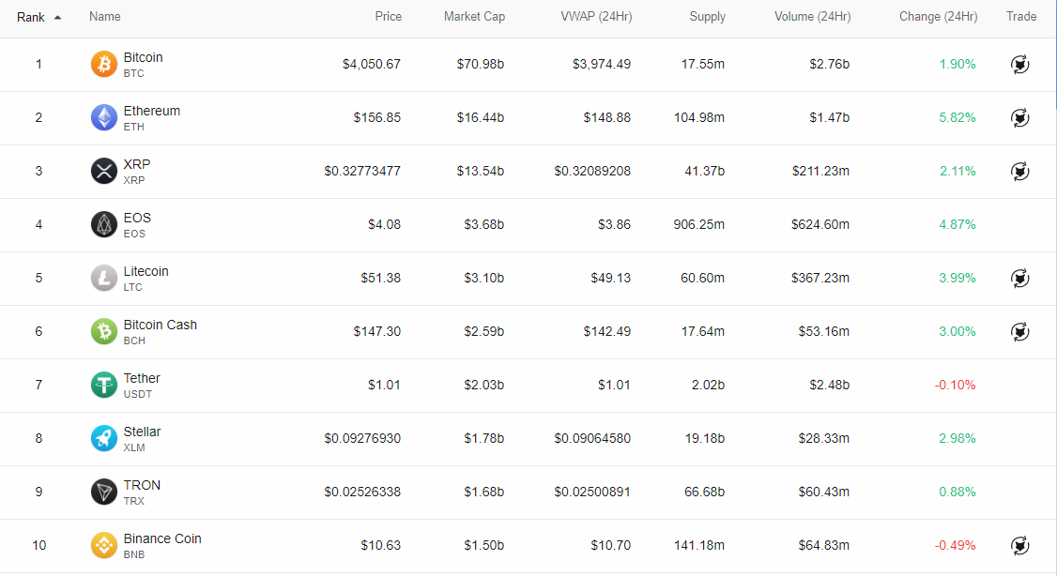The height and width of the screenshot is (576, 1057).
Task: Open the trade icon for Bitcoin
Action: point(1020,64)
